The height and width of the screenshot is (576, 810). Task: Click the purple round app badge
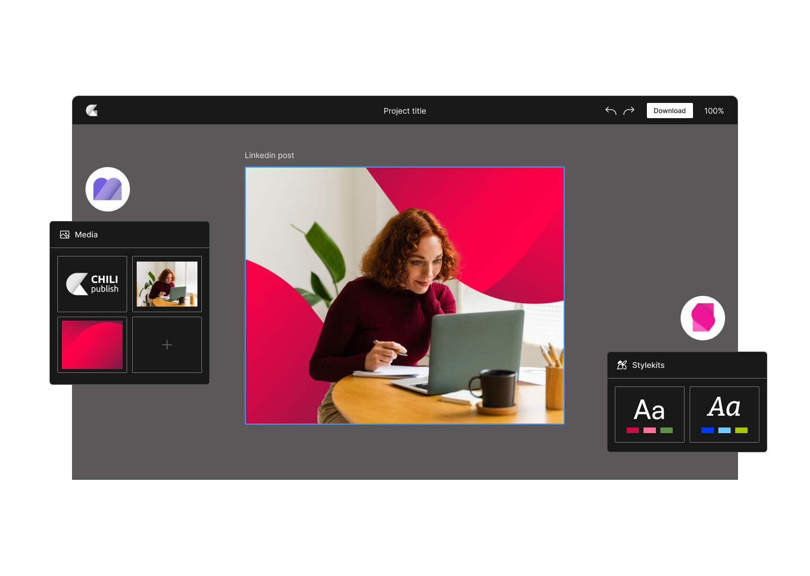point(107,189)
